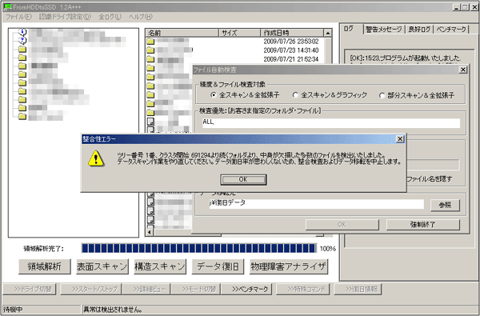Click the >>復旧情報 button
This screenshot has width=480, height=316.
pyautogui.click(x=358, y=289)
